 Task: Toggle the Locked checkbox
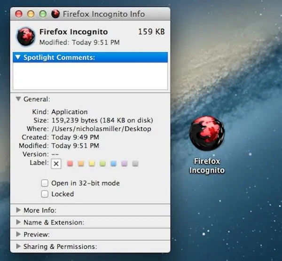45,194
